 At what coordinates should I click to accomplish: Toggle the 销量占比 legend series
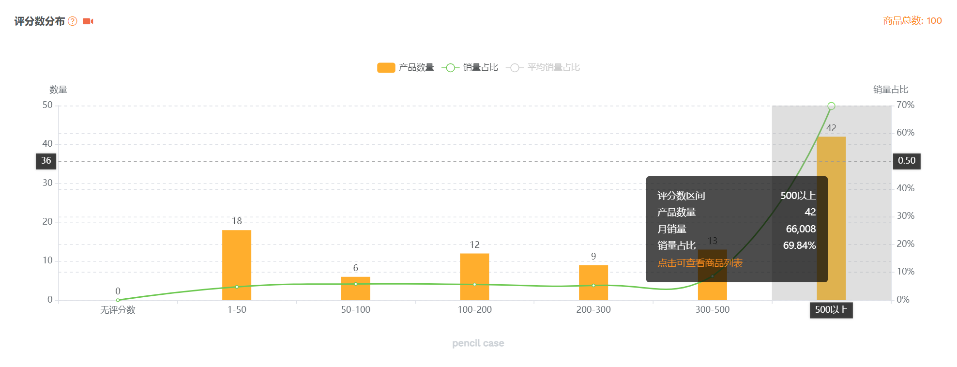(480, 67)
